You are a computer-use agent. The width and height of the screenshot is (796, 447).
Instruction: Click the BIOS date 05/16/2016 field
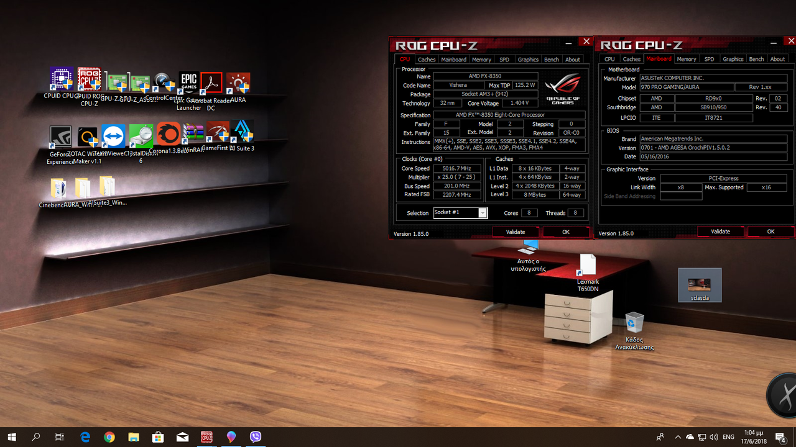point(715,156)
